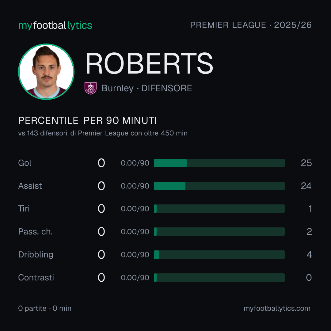331x331 pixels.
Task: Click the Contrasti percentile bar
Action: [x=219, y=278]
